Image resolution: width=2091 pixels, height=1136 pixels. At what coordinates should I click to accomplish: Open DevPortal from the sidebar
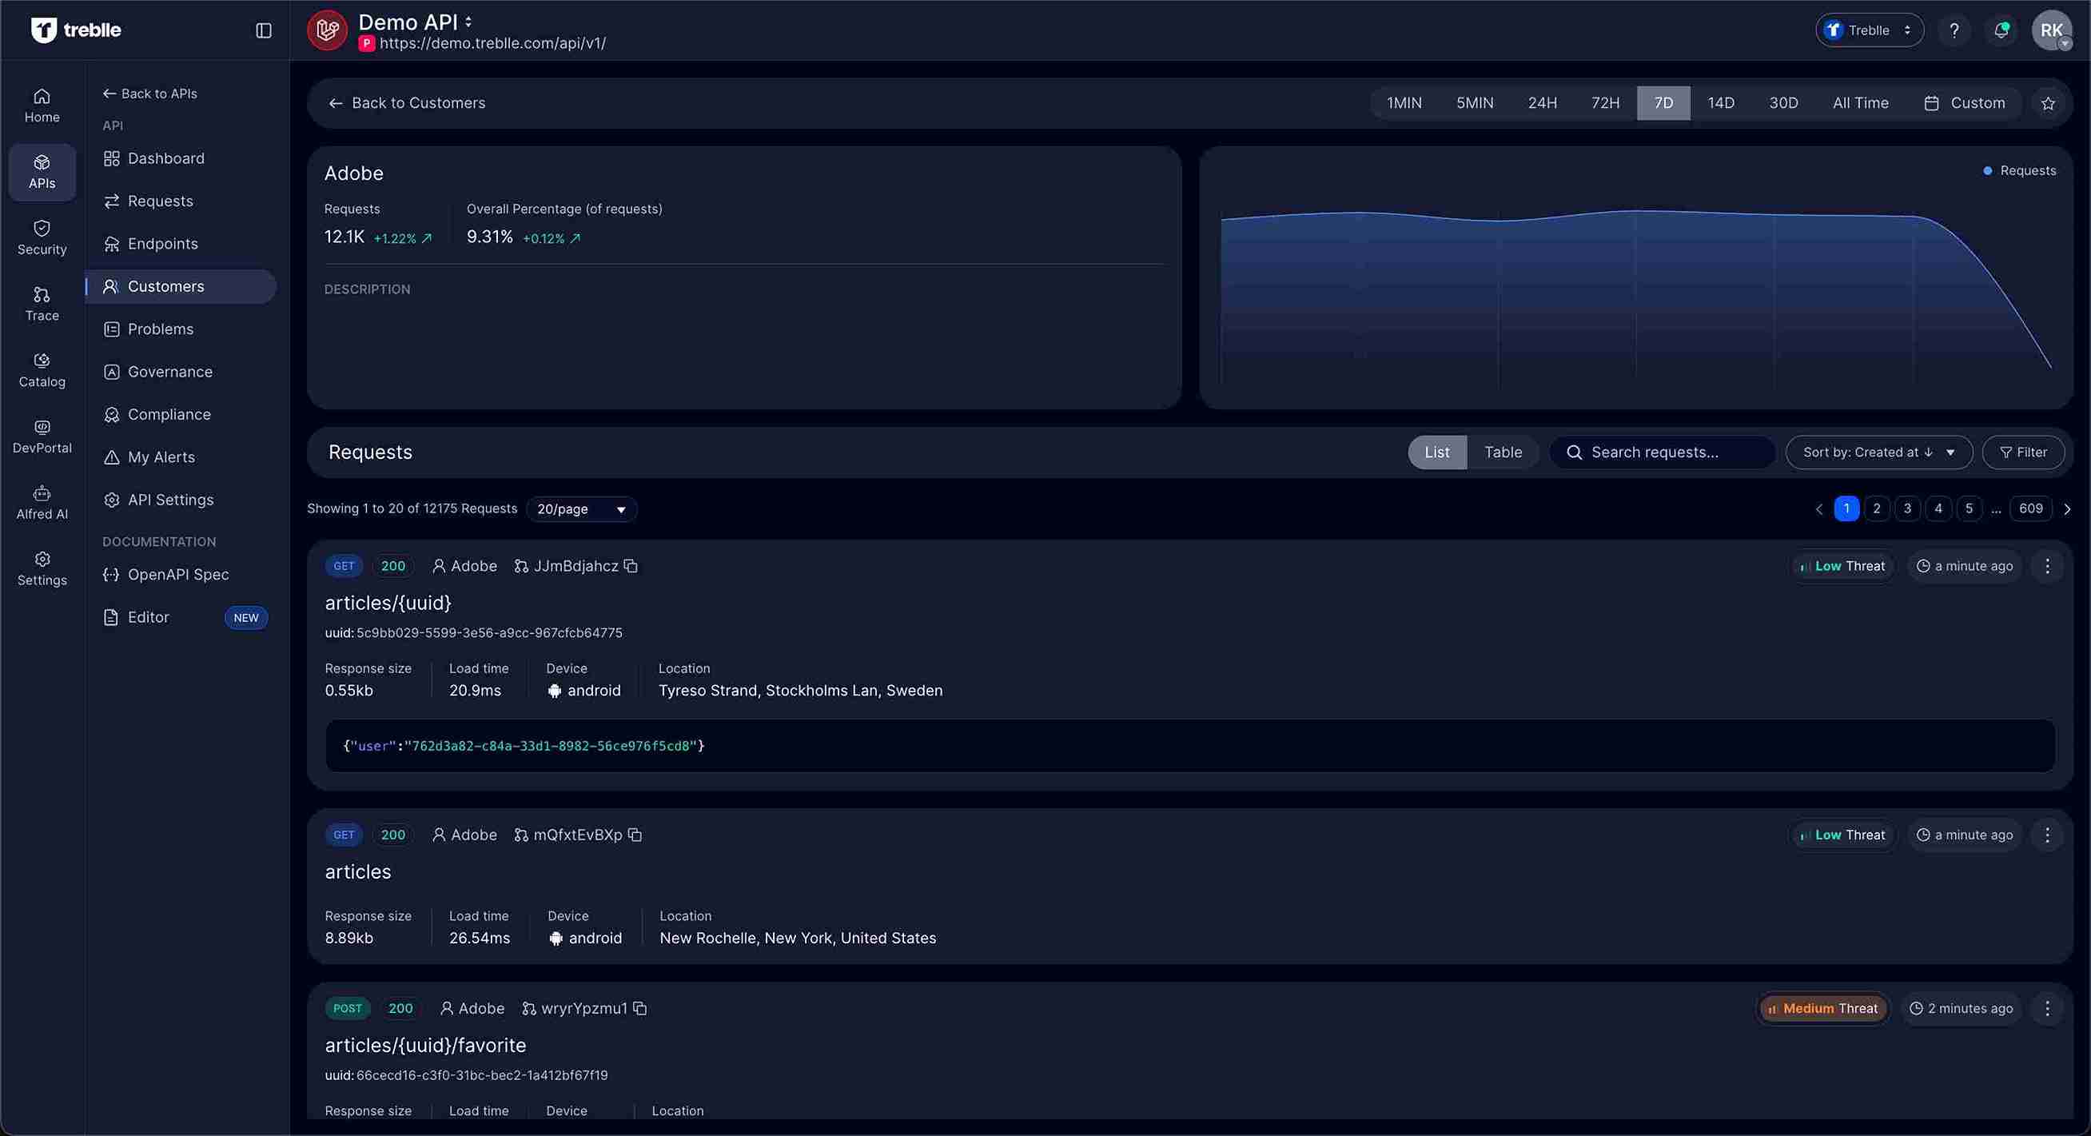tap(42, 435)
